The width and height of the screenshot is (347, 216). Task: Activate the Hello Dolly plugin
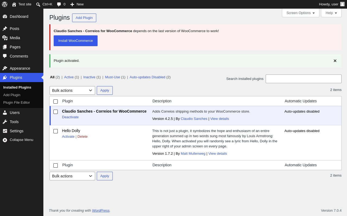(68, 137)
